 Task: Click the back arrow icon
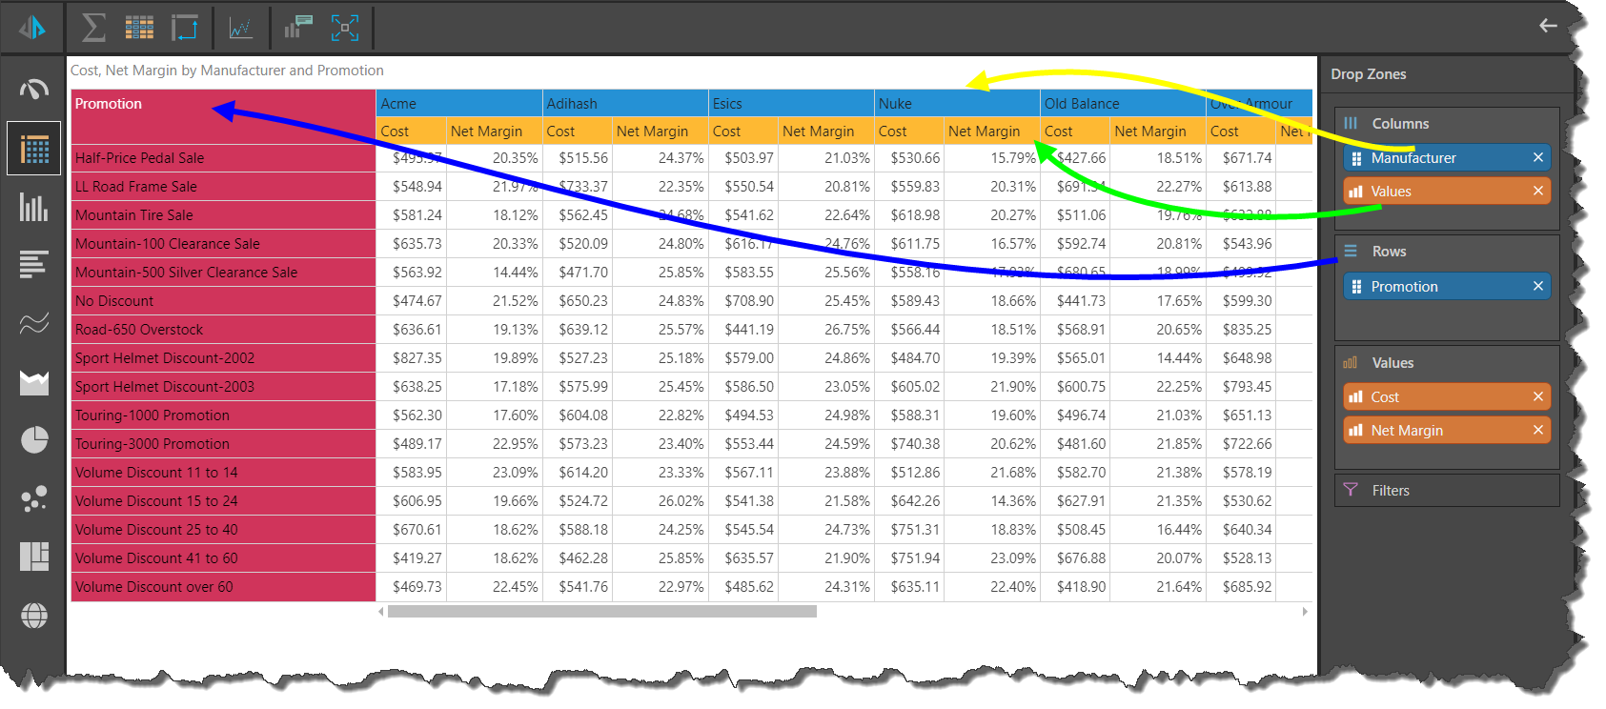[1548, 26]
